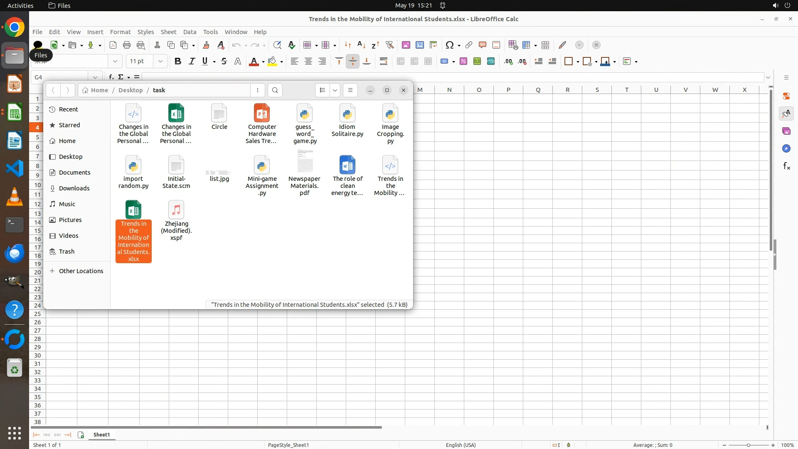This screenshot has width=798, height=449.
Task: Toggle Bold formatting
Action: (x=178, y=62)
